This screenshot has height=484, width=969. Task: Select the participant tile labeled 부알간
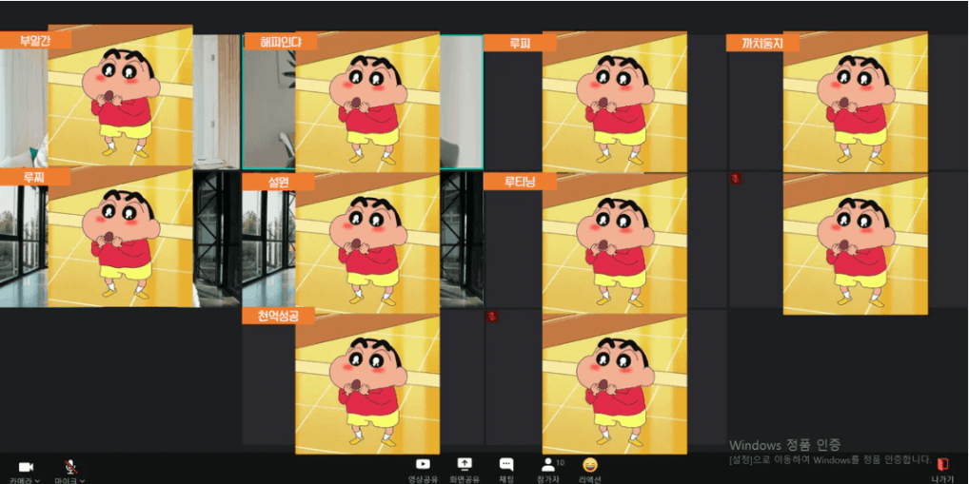[120, 101]
